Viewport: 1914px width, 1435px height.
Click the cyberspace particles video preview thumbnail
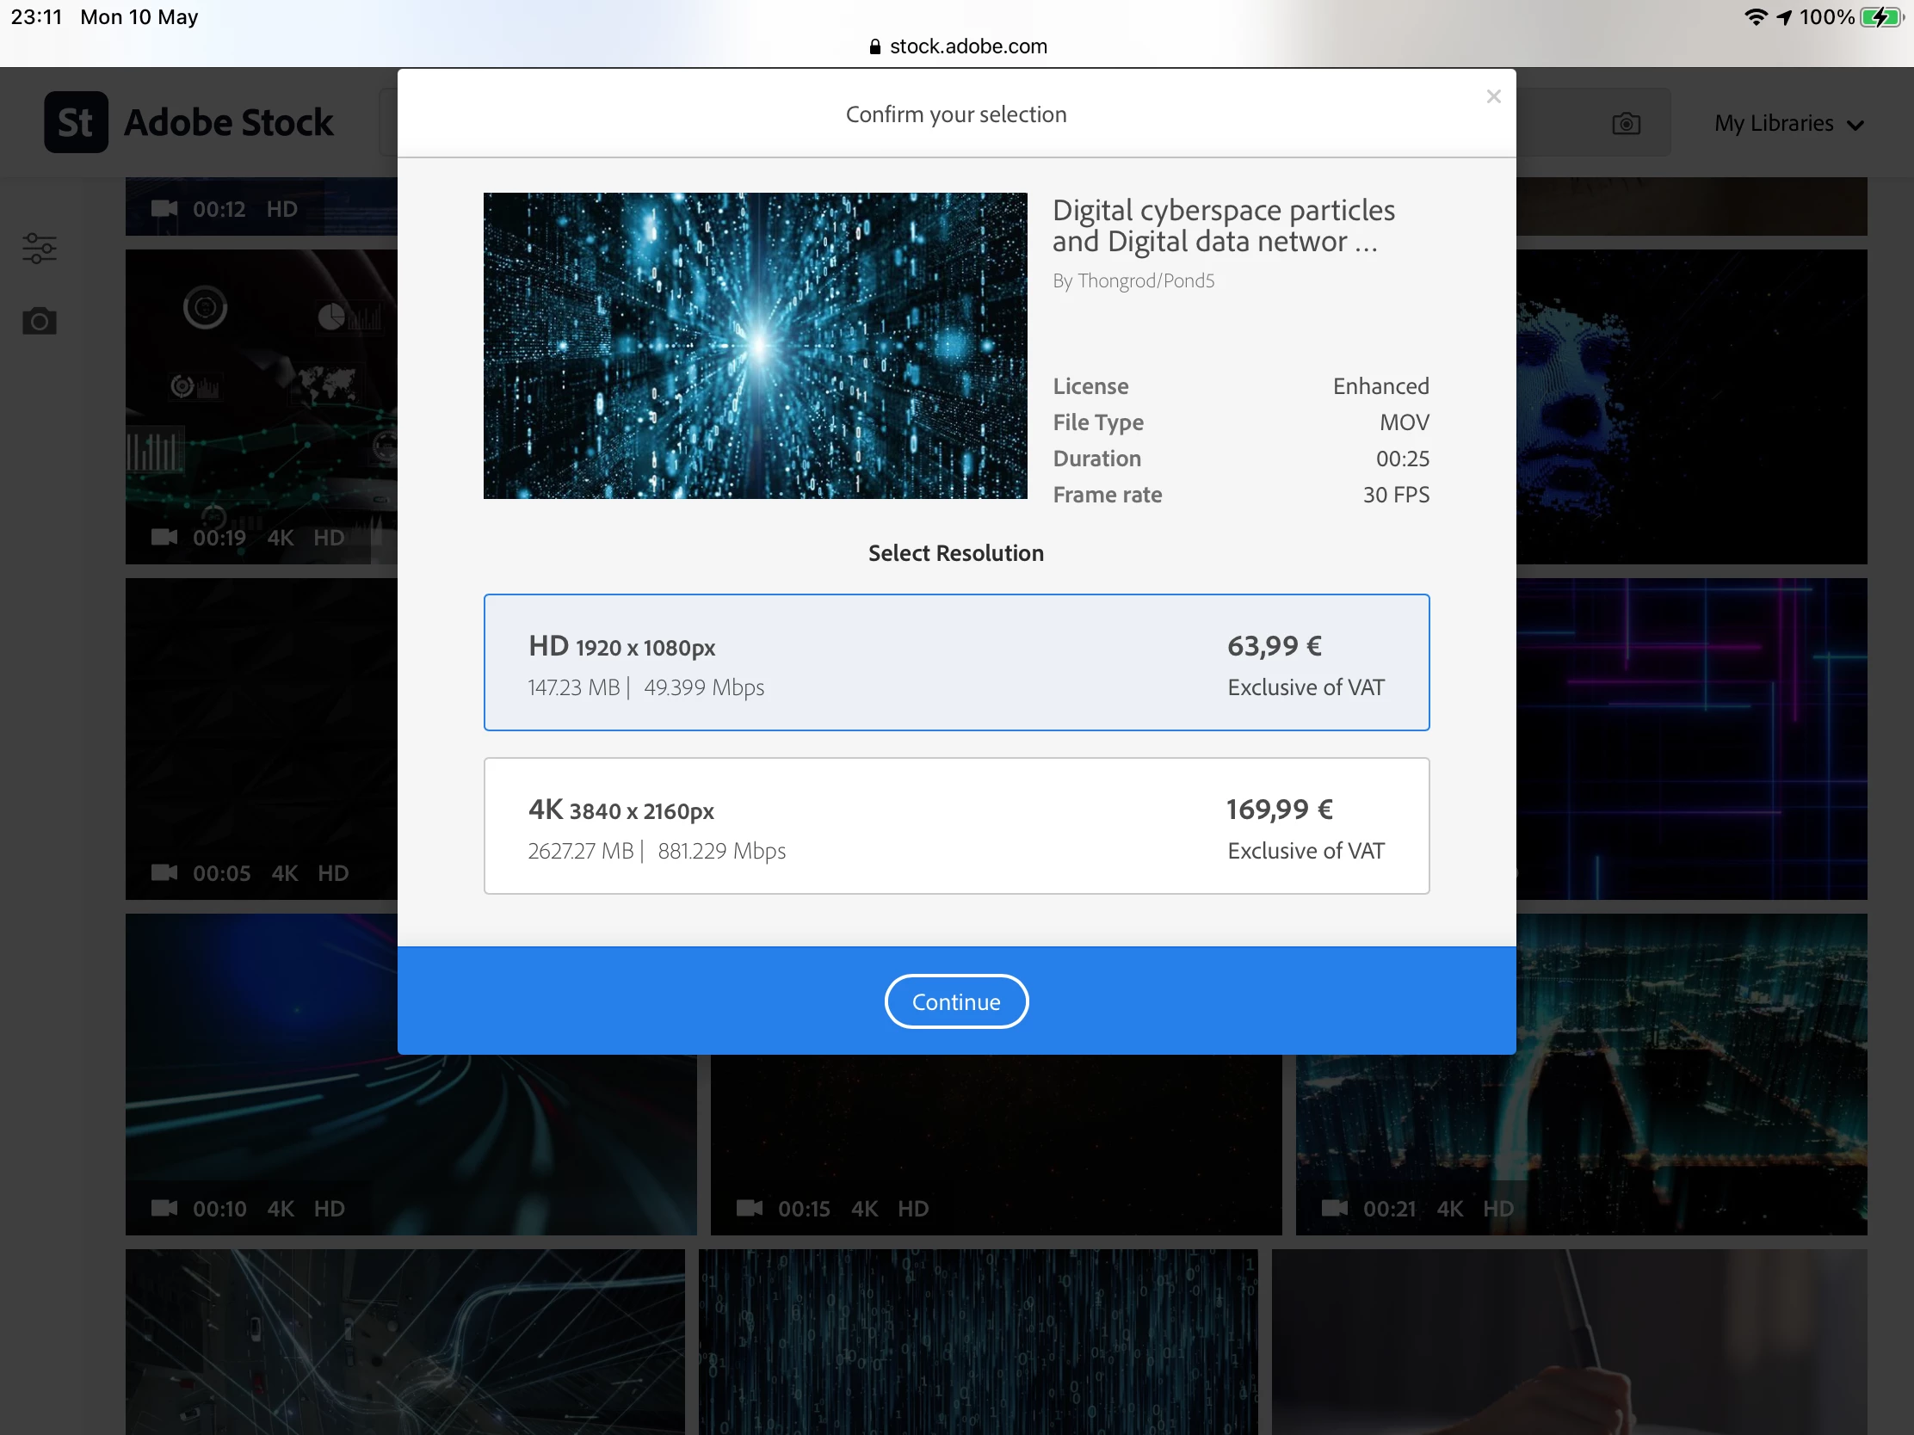coord(755,346)
